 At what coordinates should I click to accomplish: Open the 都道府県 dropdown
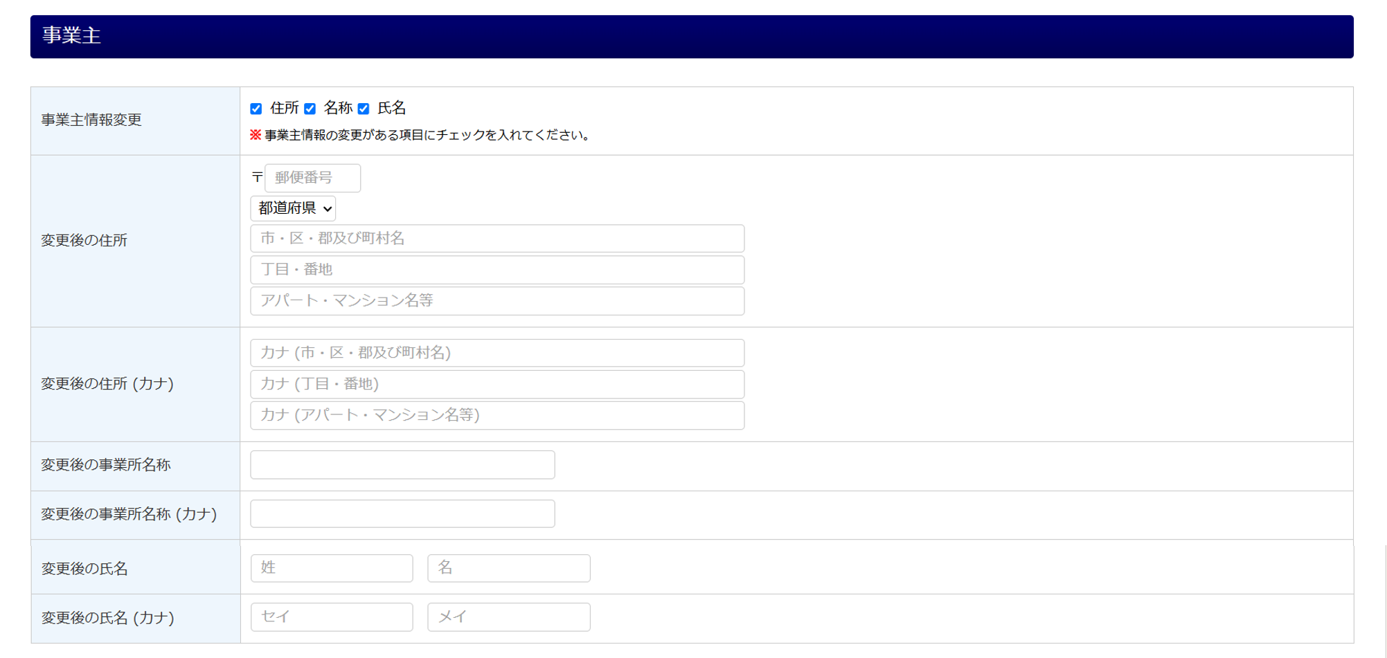(293, 208)
